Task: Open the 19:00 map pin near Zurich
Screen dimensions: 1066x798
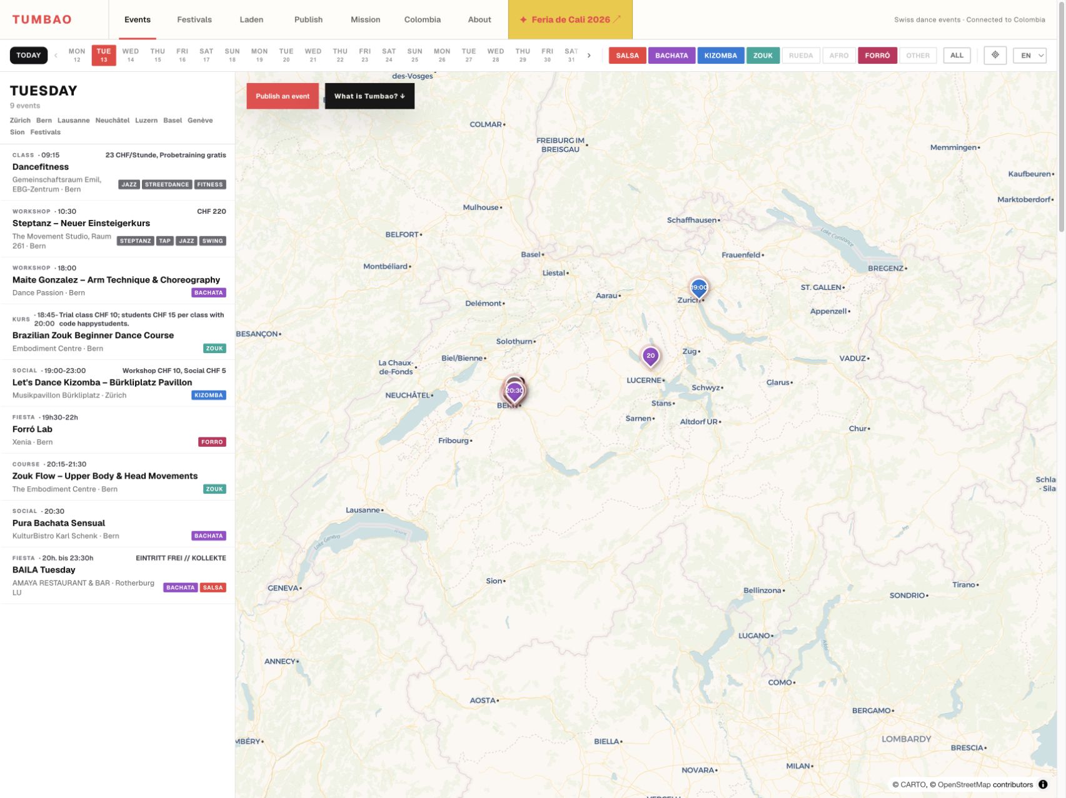Action: (x=699, y=288)
